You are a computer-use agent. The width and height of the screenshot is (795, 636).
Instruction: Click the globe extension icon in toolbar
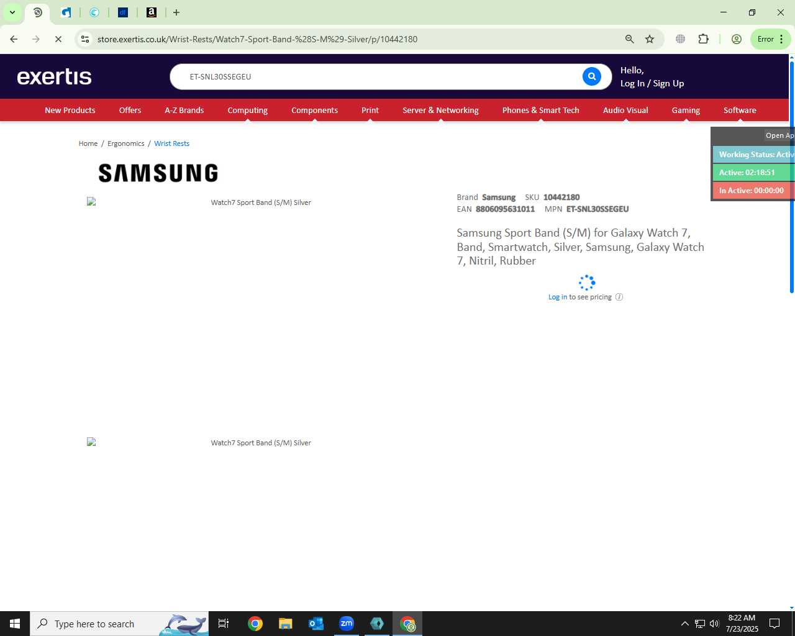click(681, 39)
